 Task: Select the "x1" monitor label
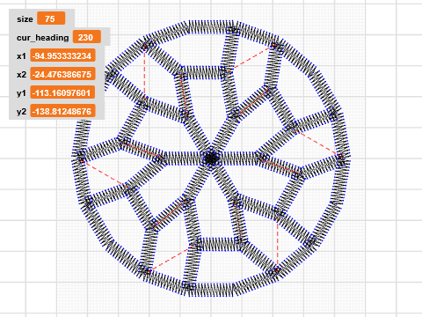pyautogui.click(x=21, y=56)
